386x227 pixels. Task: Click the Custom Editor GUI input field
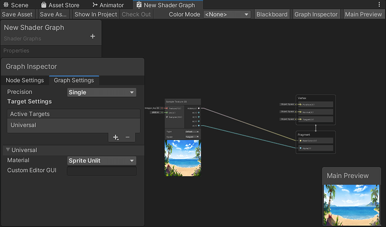(x=102, y=171)
